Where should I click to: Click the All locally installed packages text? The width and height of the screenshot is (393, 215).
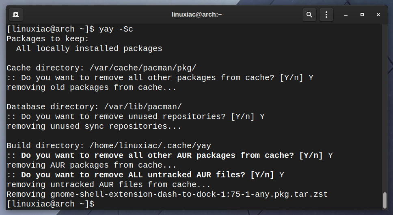pyautogui.click(x=89, y=49)
